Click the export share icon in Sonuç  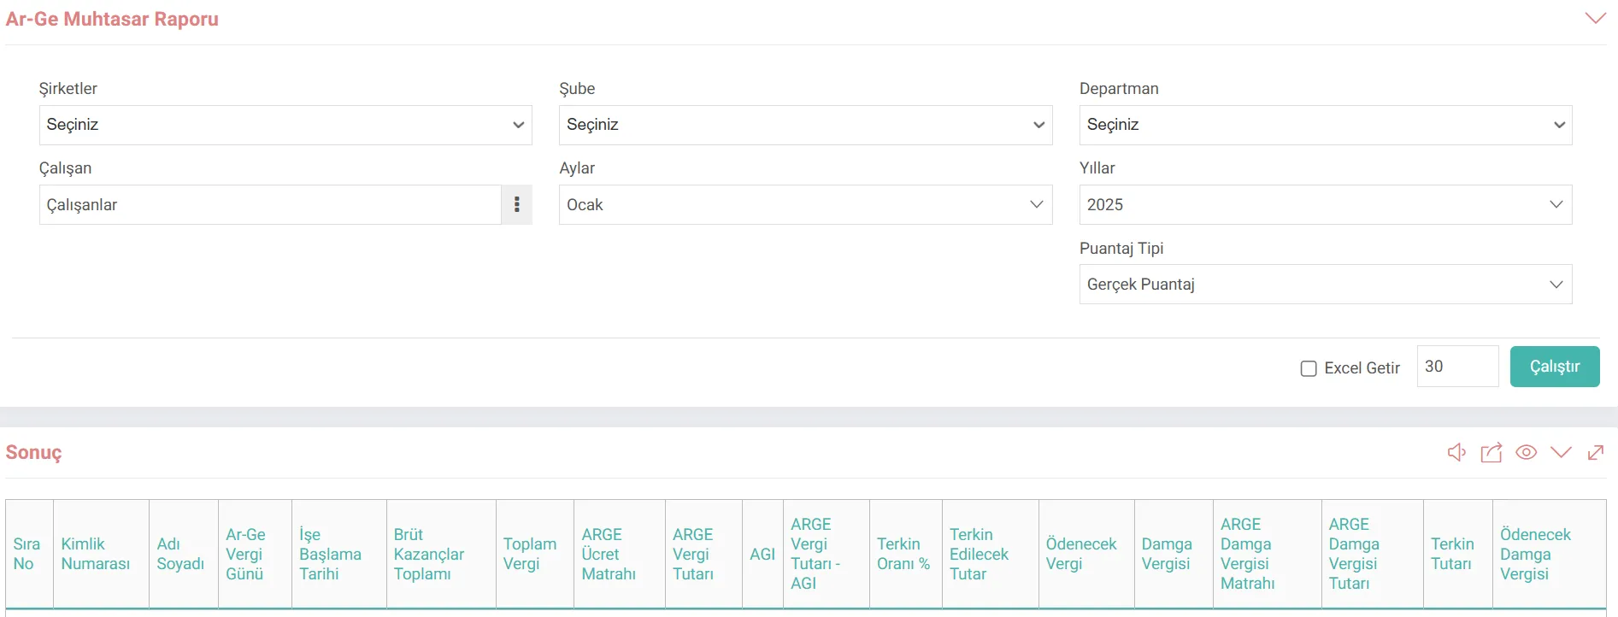tap(1492, 452)
